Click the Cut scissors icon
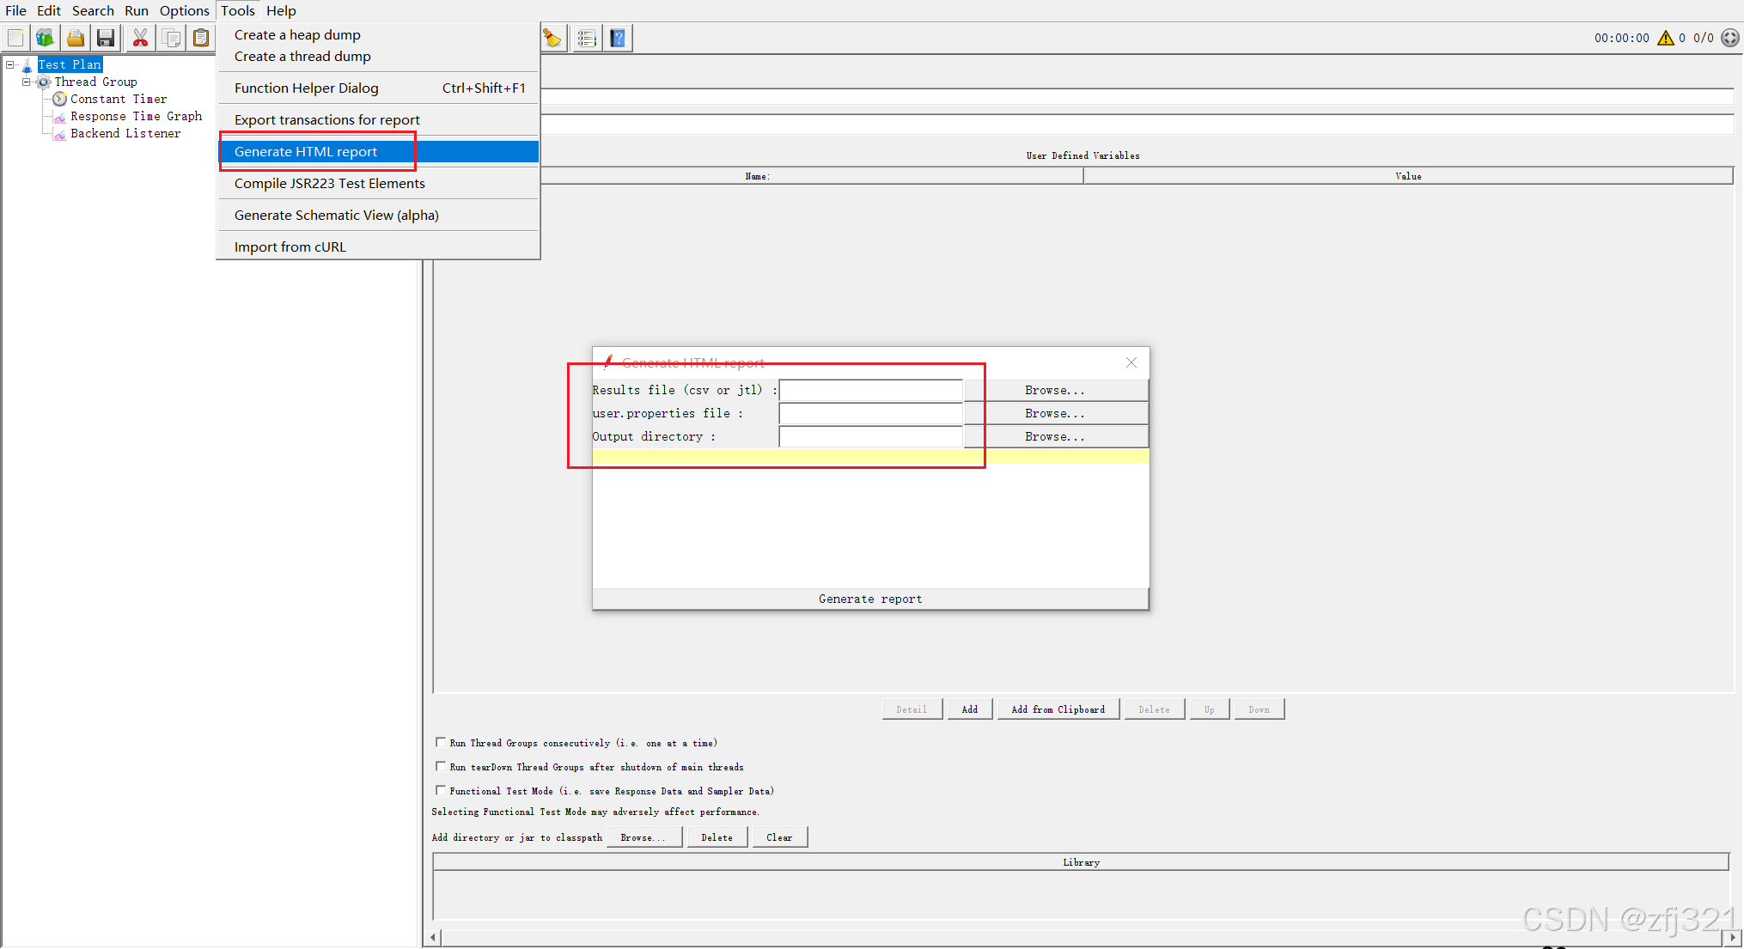The width and height of the screenshot is (1744, 949). pos(140,38)
